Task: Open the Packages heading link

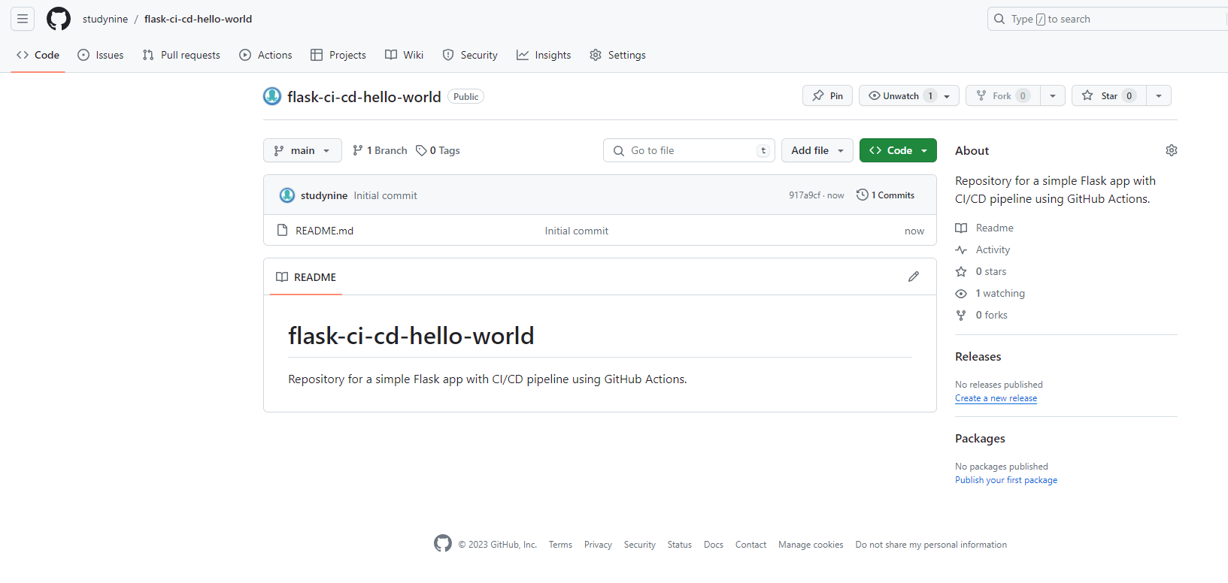Action: pyautogui.click(x=980, y=439)
